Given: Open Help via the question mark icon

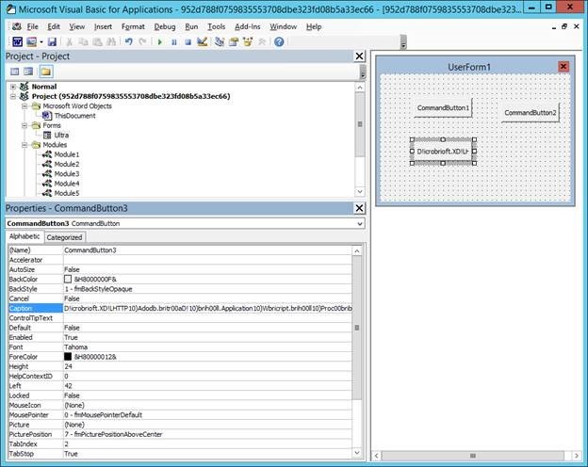Looking at the screenshot, I should [279, 42].
